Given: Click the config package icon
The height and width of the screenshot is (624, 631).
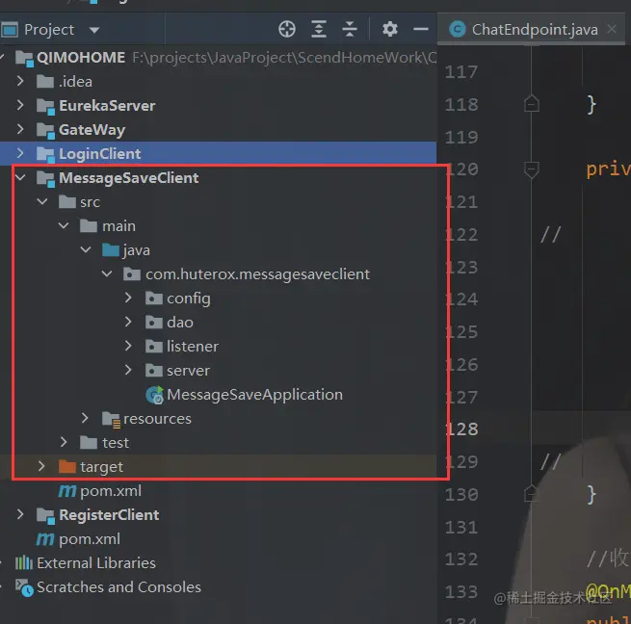Looking at the screenshot, I should click(x=154, y=299).
